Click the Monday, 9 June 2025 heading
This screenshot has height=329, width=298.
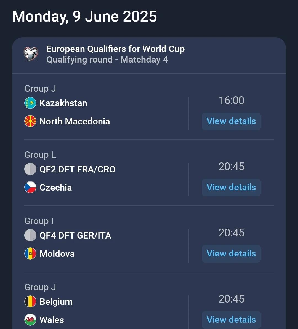(84, 17)
